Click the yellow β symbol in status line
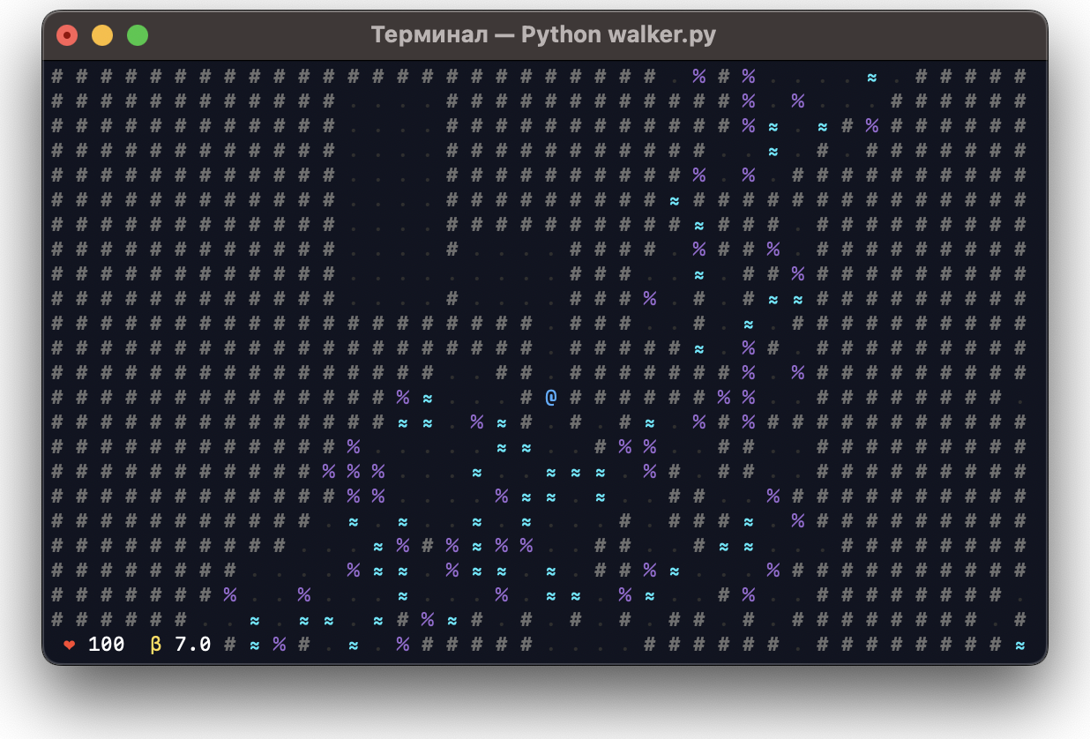1090x739 pixels. (156, 646)
